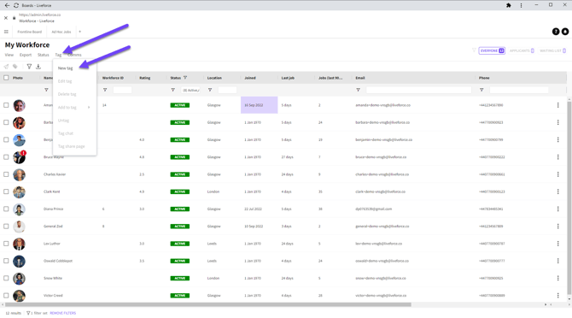
Task: Sort by the Joined column header
Action: pyautogui.click(x=250, y=78)
